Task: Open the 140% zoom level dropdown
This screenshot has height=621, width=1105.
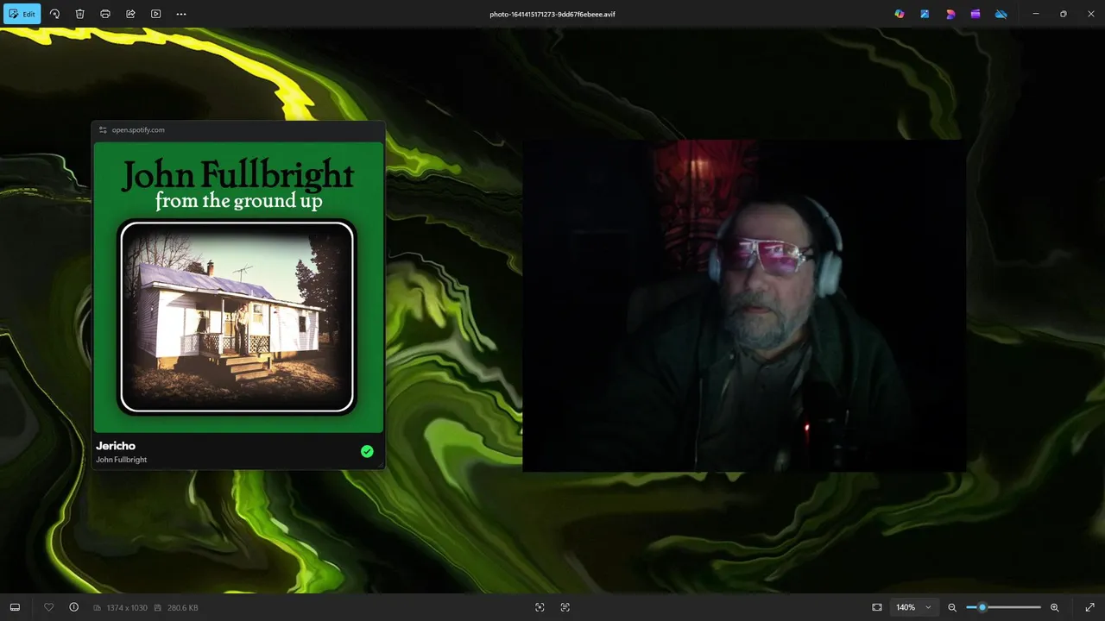Action: (913, 607)
